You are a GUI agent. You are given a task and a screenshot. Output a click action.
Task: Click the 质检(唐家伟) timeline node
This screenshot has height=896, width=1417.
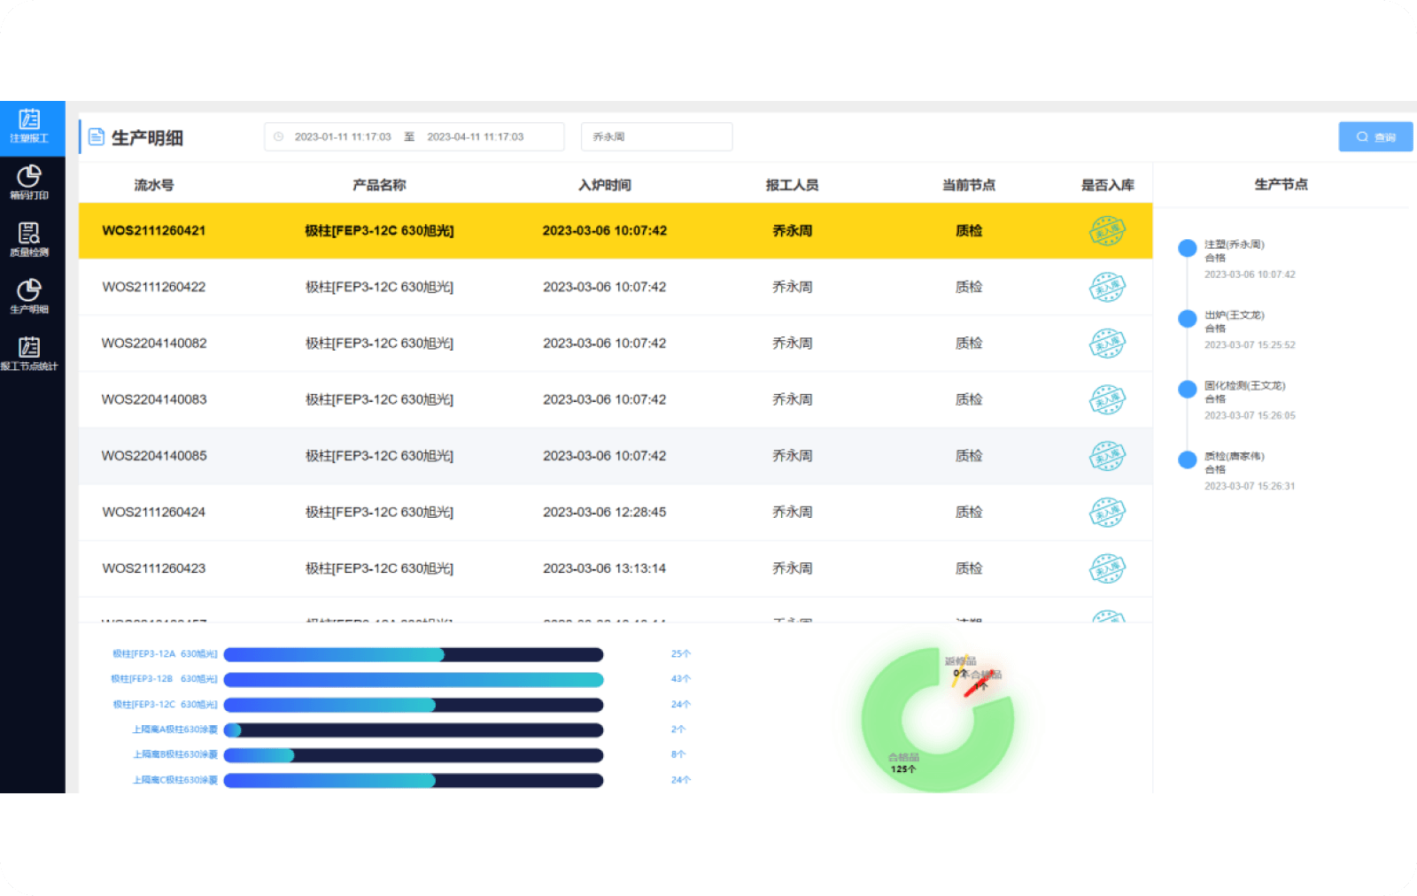[x=1188, y=460]
